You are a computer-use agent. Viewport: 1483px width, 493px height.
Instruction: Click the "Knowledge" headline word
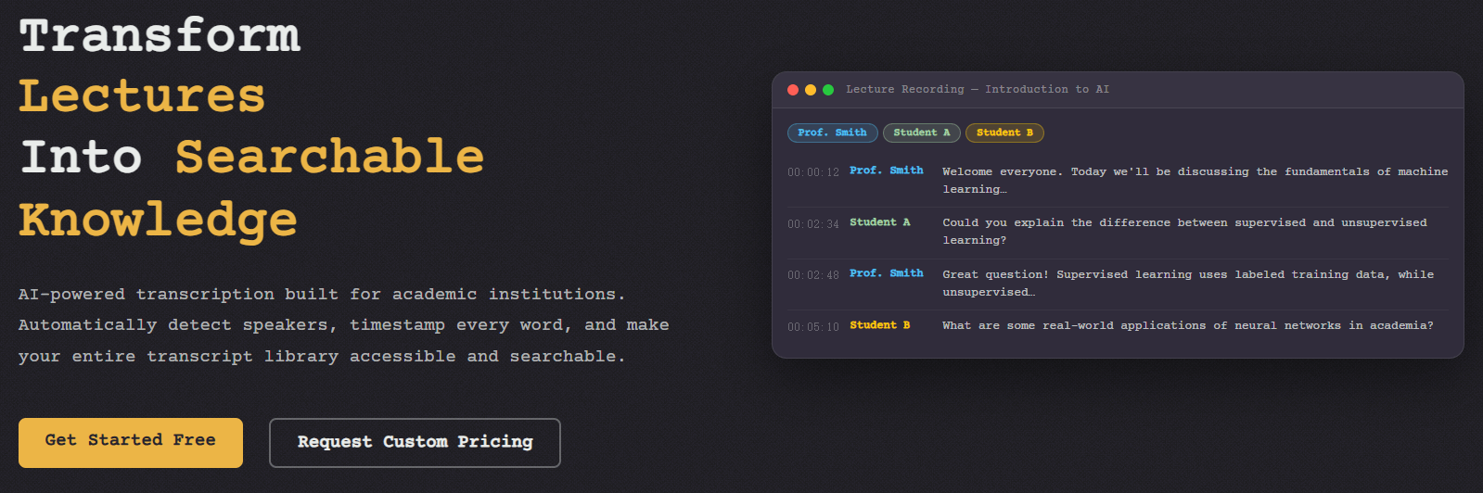[159, 221]
